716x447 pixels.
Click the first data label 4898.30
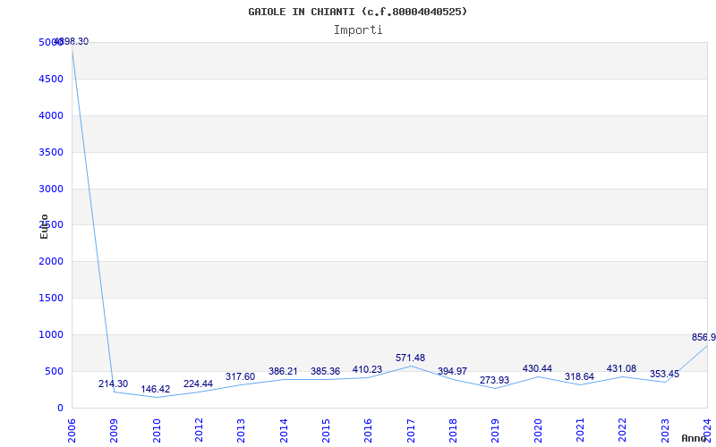[x=72, y=41]
